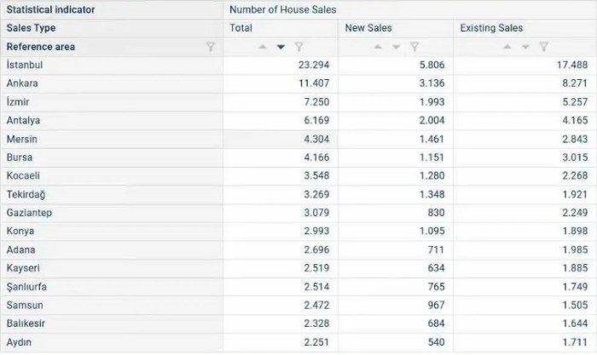Sort Existing Sales column descending
Viewport: 597px width, 355px height.
(525, 47)
